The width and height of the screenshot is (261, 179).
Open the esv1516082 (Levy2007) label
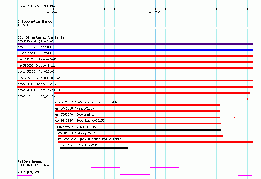(77, 133)
